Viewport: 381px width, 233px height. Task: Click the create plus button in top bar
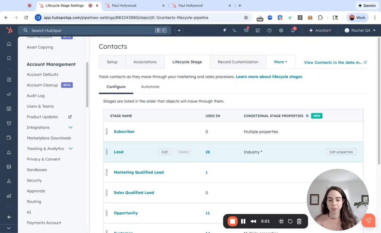179,30
